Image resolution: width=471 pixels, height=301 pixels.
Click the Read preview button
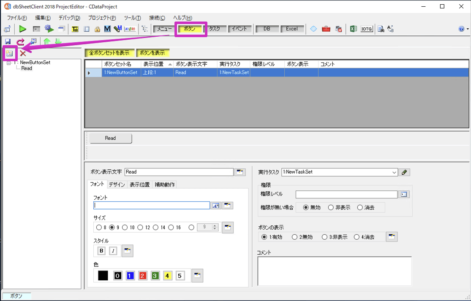click(110, 138)
